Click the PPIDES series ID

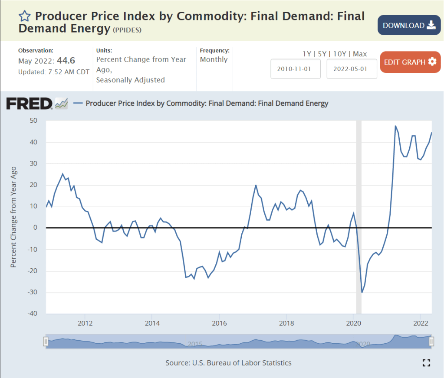127,30
